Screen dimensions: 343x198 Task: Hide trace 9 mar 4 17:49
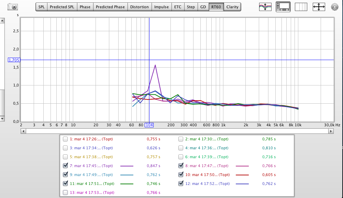coord(65,175)
